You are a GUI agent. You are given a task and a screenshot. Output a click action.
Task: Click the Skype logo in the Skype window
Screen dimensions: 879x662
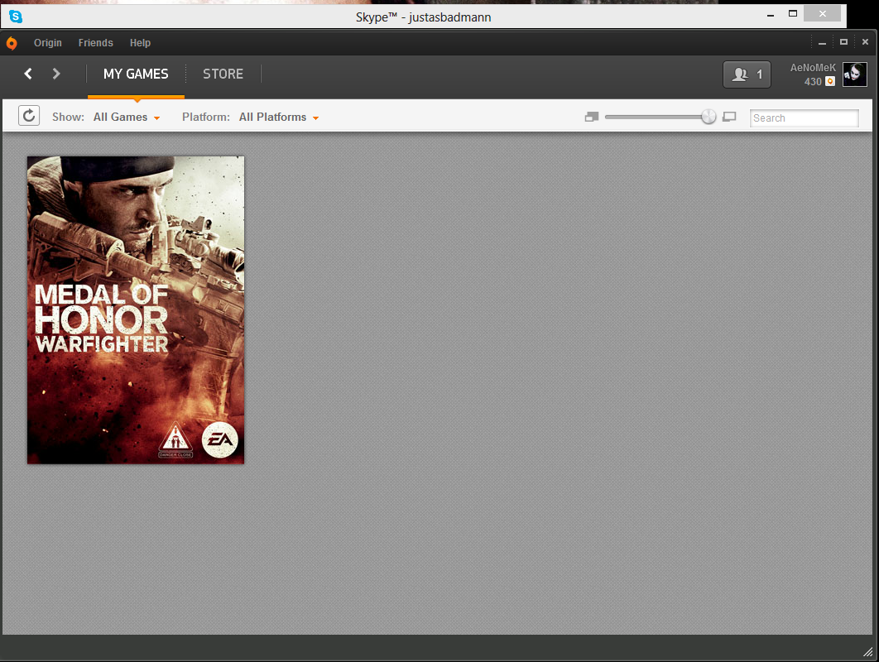(16, 17)
